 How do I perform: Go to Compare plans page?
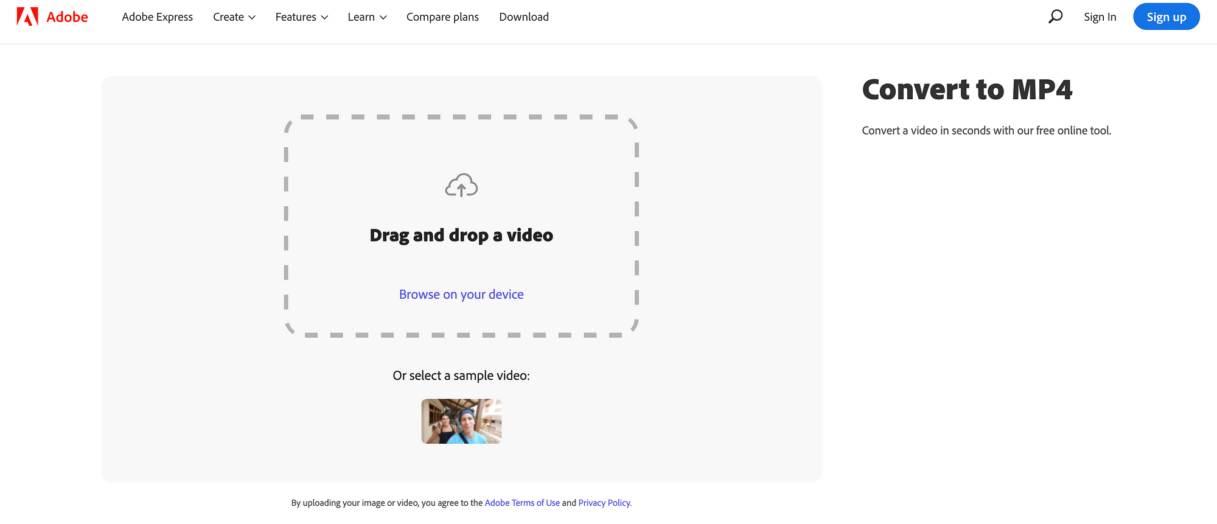[442, 17]
